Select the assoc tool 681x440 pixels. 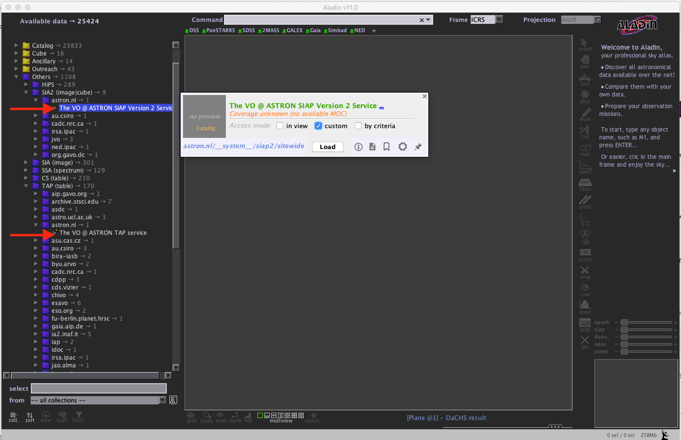[585, 255]
